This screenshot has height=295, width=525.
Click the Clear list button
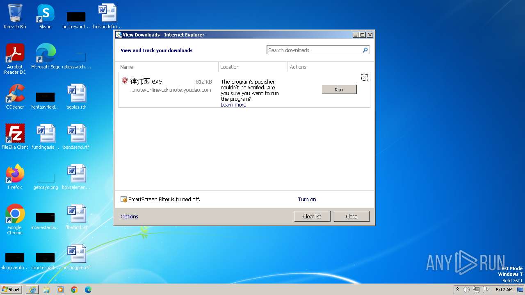pos(312,216)
